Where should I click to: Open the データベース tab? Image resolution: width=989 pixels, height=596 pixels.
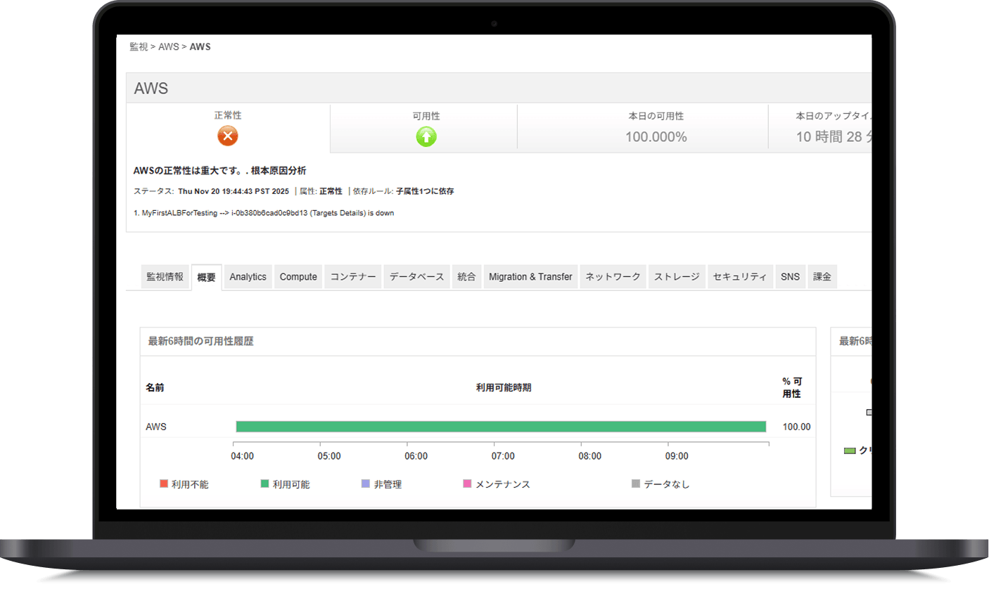(x=416, y=277)
